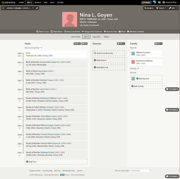The image size is (180, 179).
Task: Expand the Edit dropdown
Action: [173, 8]
